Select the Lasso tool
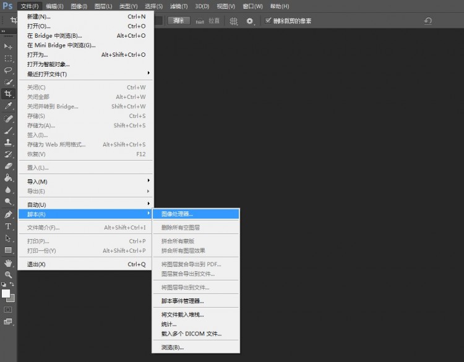 [8, 70]
